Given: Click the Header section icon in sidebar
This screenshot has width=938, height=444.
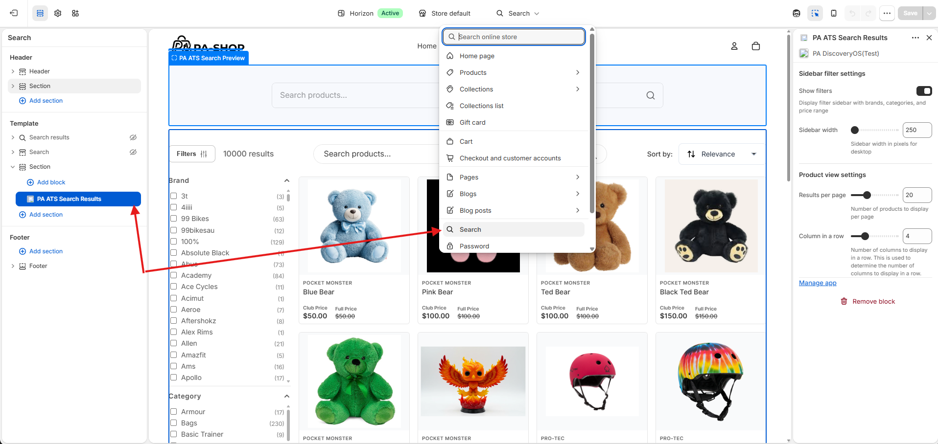Looking at the screenshot, I should (23, 71).
